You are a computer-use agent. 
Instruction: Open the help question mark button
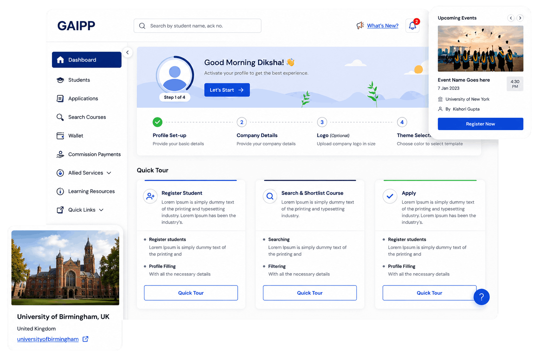tap(482, 297)
